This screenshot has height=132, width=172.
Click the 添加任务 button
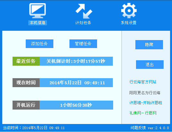[x=40, y=44]
